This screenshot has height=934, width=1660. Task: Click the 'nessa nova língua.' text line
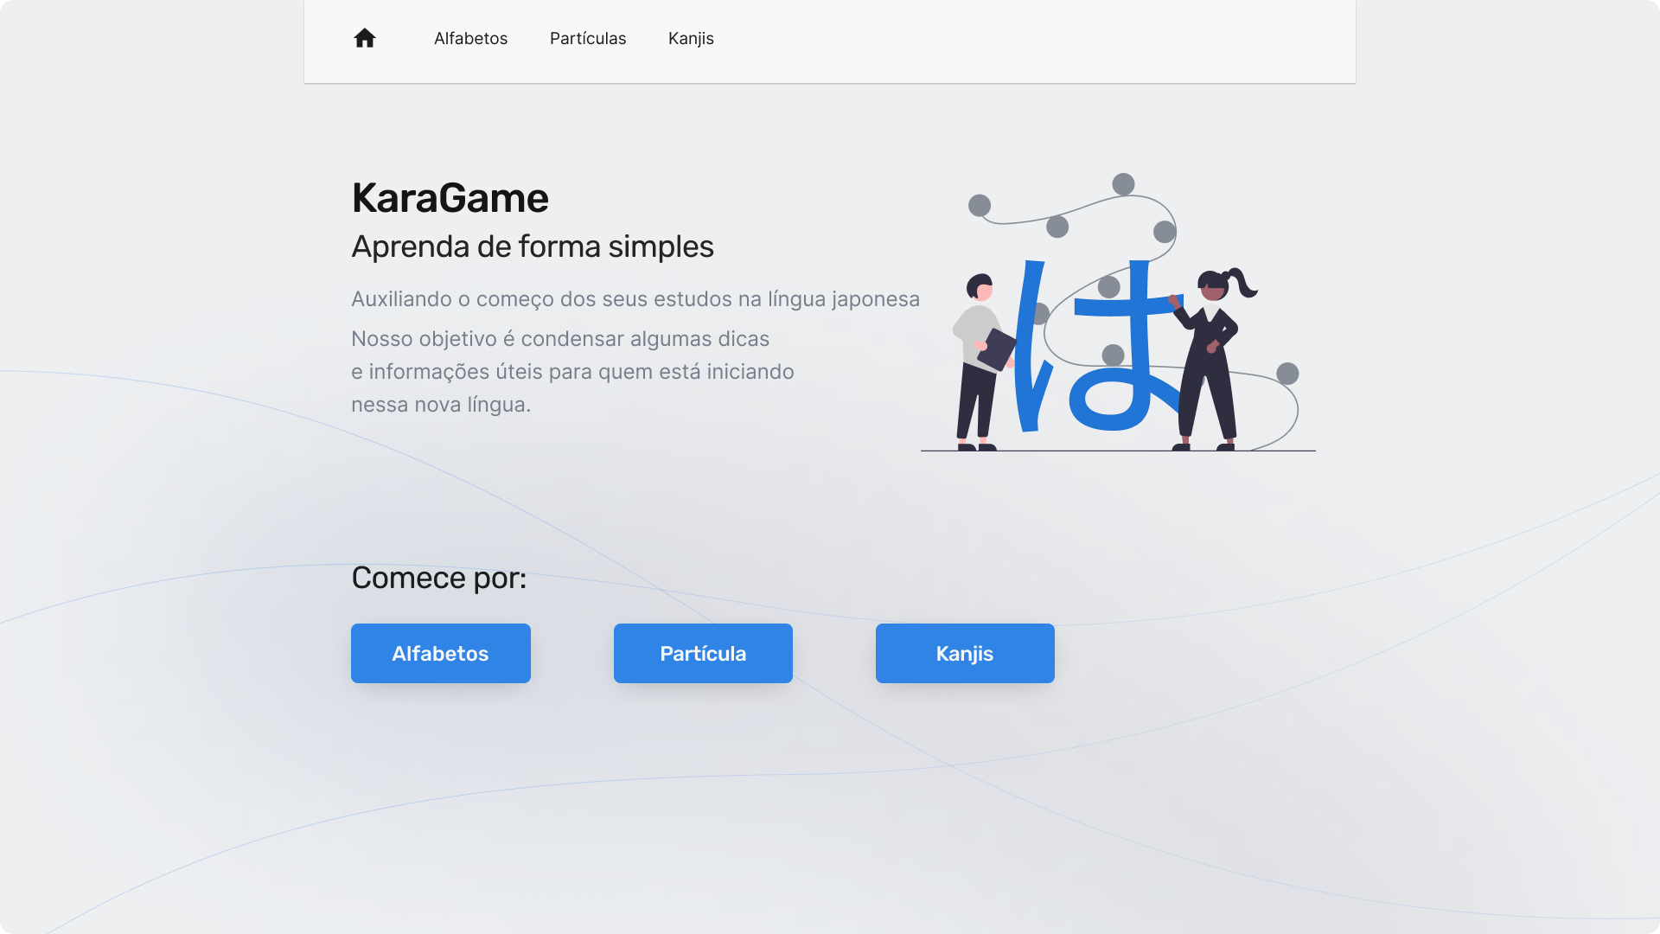441,405
